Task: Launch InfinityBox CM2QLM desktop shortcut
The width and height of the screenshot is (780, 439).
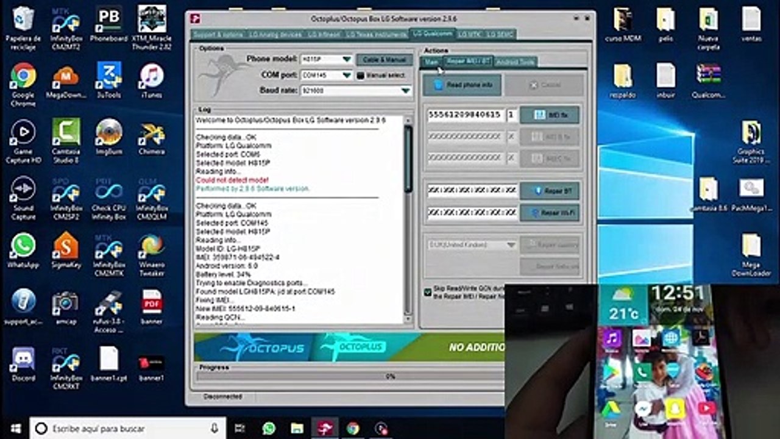Action: 152,198
